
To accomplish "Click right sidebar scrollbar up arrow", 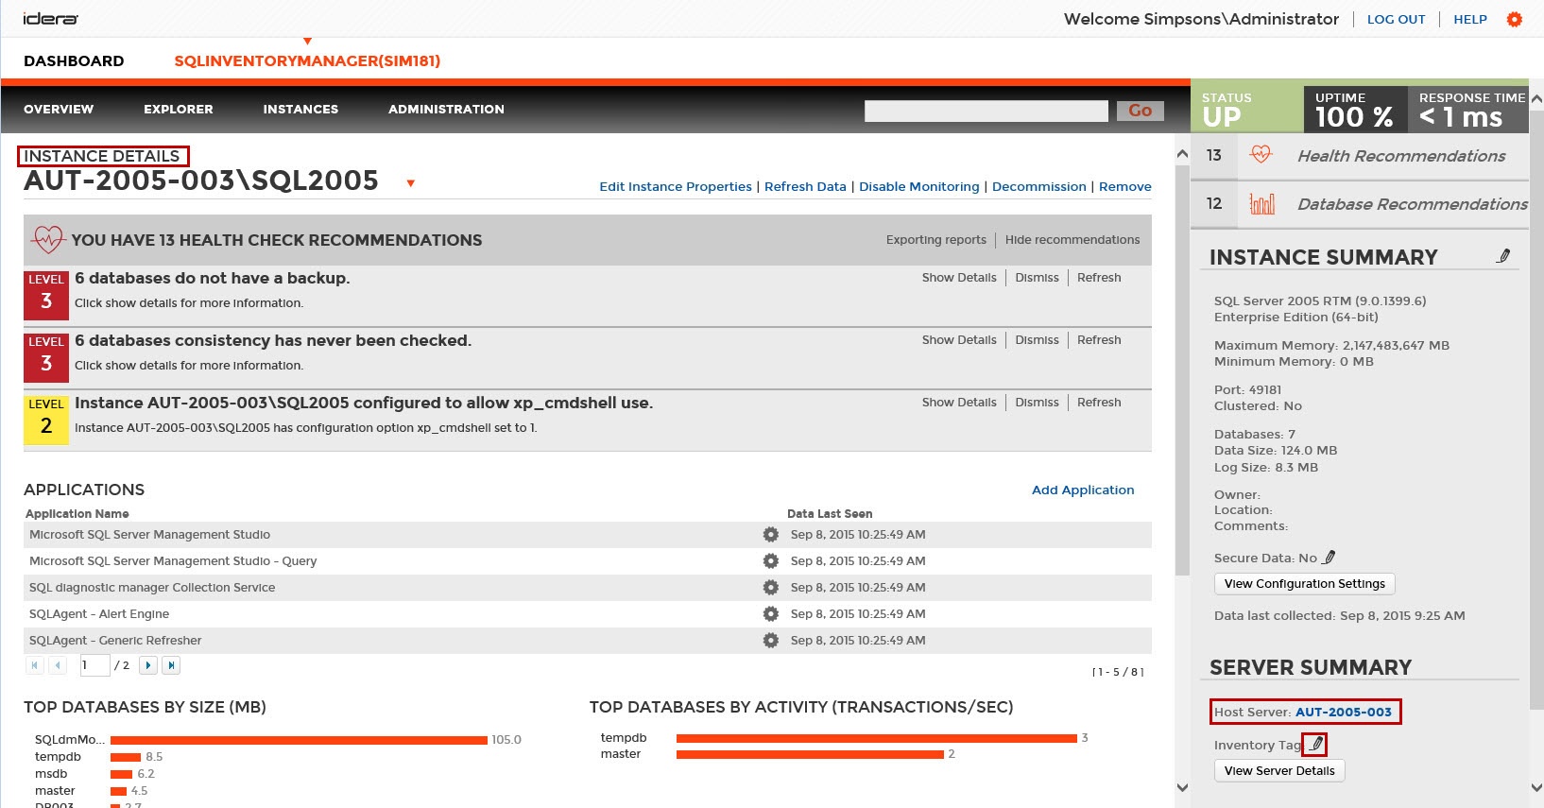I will (x=1536, y=98).
